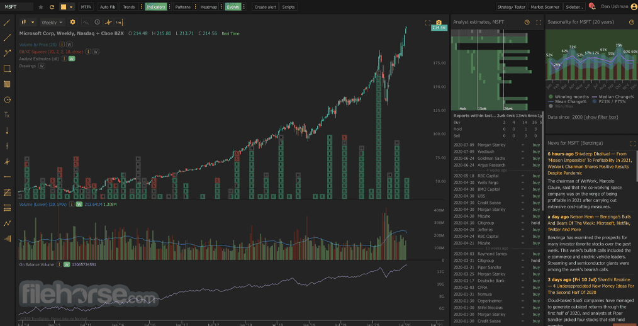The width and height of the screenshot is (638, 326).
Task: Choose the filled note shape tool
Action: click(x=7, y=84)
